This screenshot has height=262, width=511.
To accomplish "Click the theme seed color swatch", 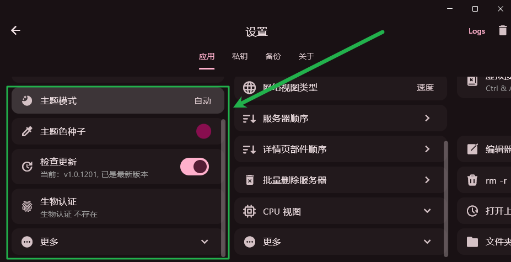I will [x=204, y=131].
